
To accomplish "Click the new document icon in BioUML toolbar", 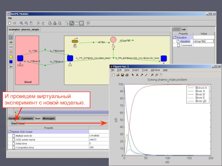I will [x=10, y=23].
